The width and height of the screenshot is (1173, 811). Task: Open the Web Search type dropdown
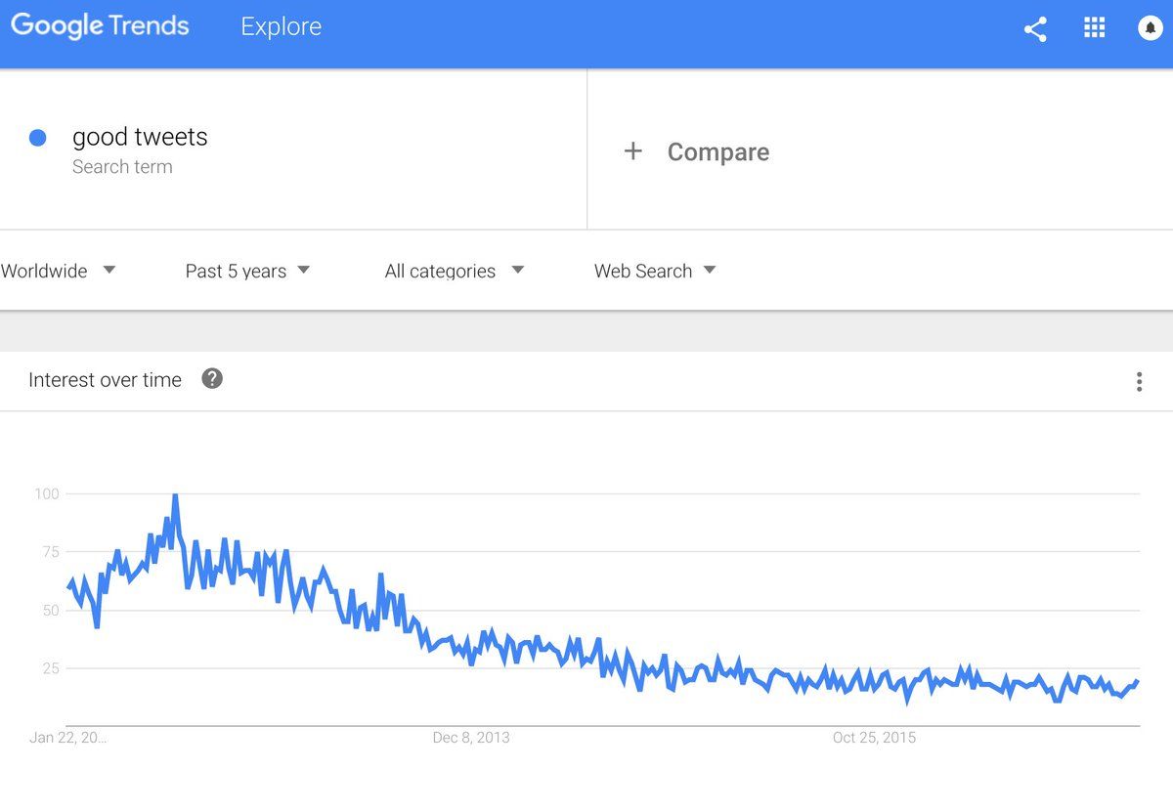coord(655,271)
